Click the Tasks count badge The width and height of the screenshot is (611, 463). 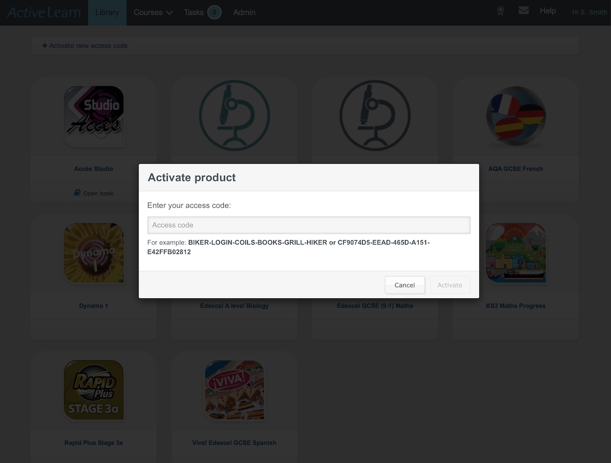click(214, 12)
